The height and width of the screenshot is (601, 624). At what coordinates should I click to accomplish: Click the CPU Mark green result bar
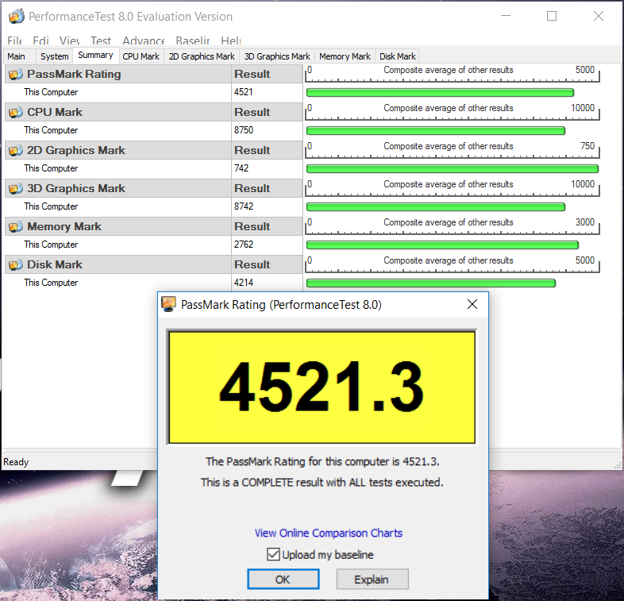click(x=435, y=130)
